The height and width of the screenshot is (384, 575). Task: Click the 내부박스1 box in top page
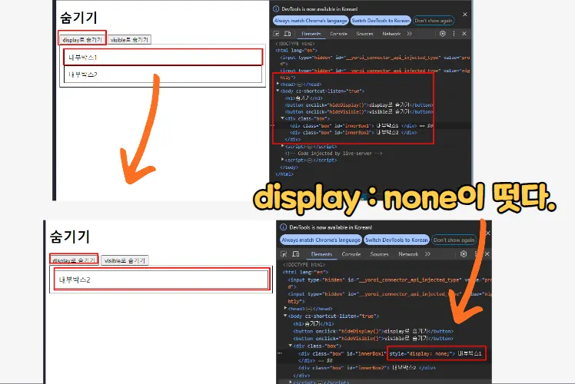[163, 57]
